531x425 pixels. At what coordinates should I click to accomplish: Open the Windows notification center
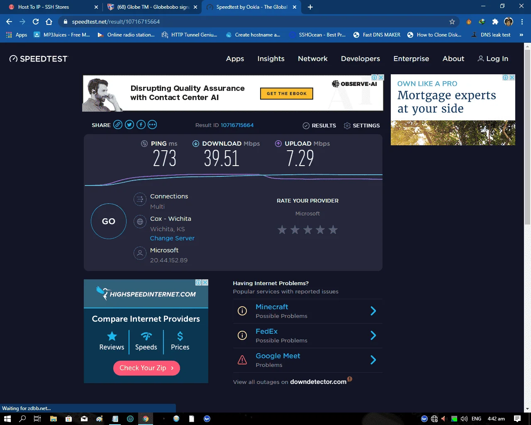pyautogui.click(x=517, y=419)
